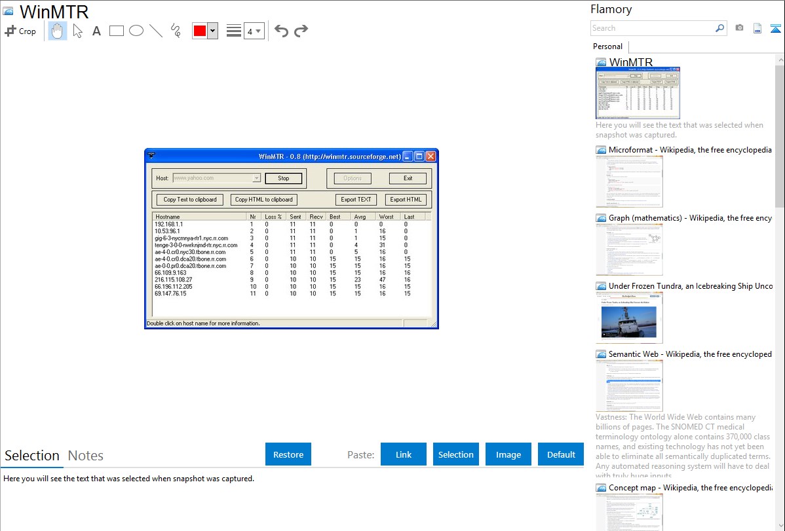Click the Paste Image button
Screen dimensions: 785x531
[508, 454]
